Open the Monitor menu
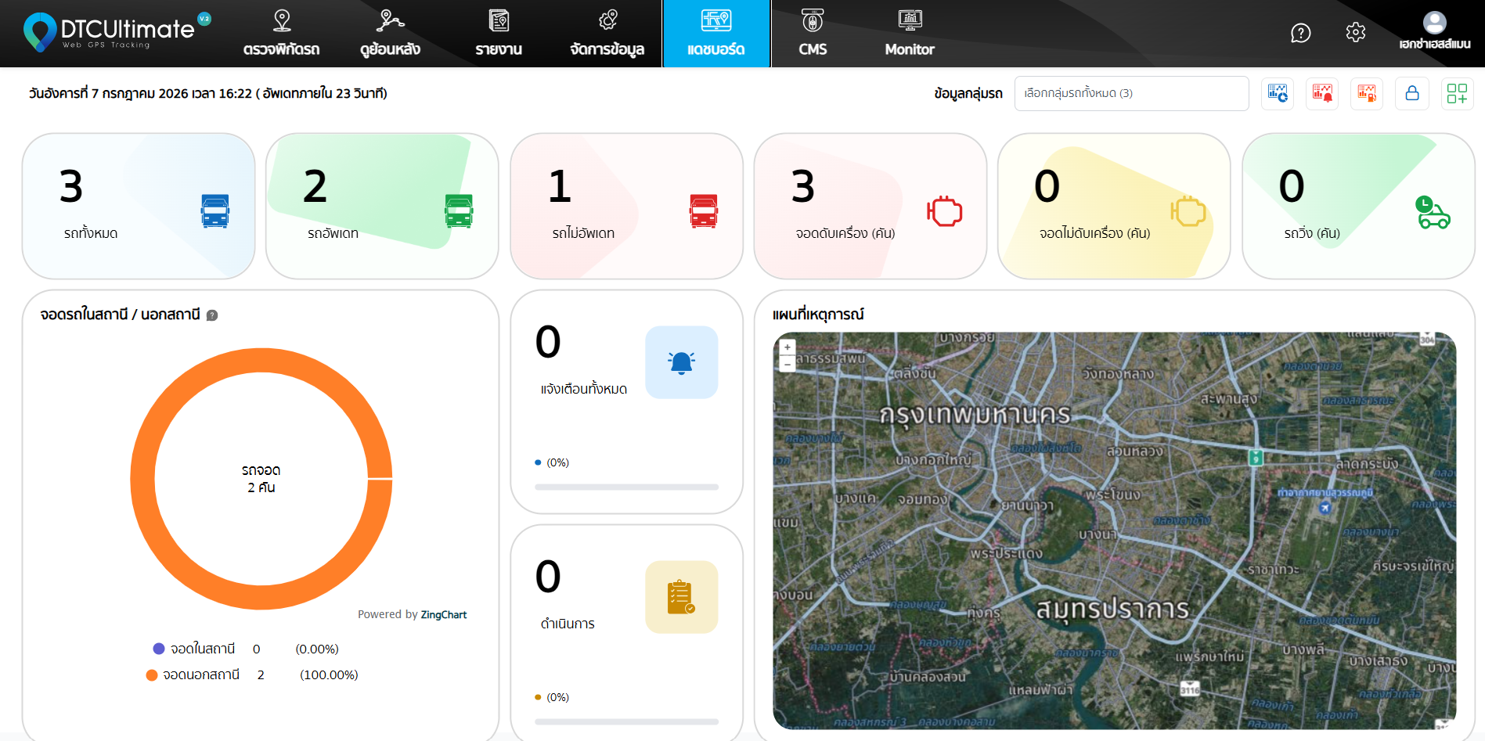This screenshot has width=1485, height=741. point(910,34)
